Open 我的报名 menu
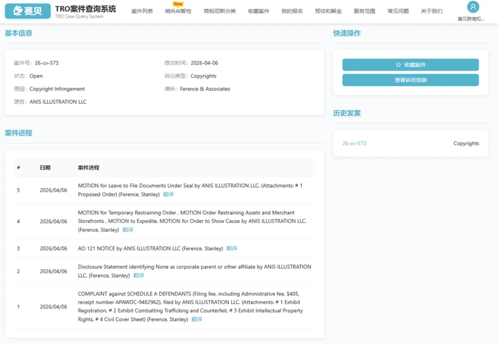This screenshot has width=498, height=344. point(292,11)
